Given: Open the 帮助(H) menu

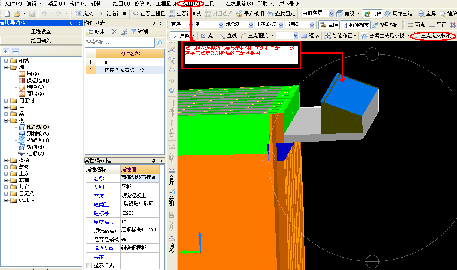Looking at the screenshot, I should click(x=266, y=4).
